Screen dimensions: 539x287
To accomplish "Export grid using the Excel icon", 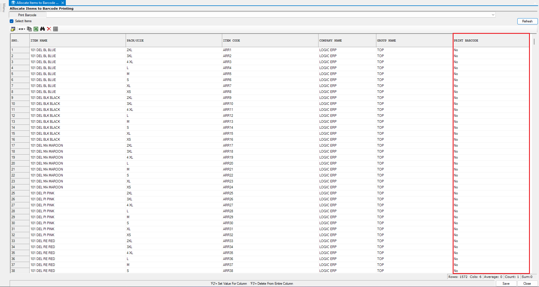I will pos(36,29).
